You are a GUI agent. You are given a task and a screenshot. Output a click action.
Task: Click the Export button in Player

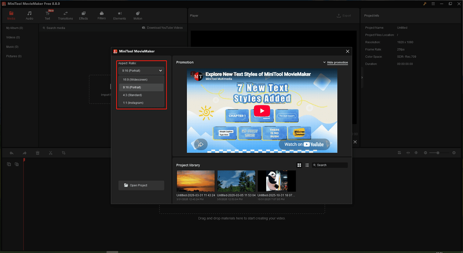344,16
